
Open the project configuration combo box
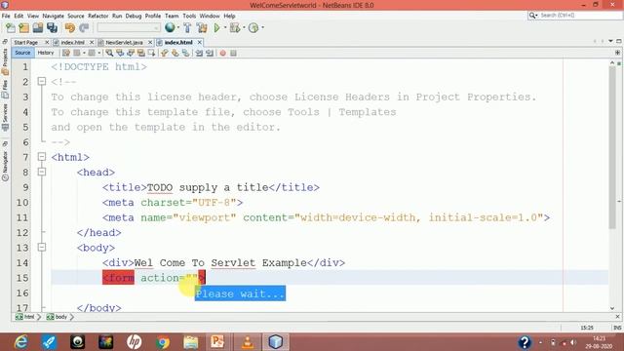tap(129, 28)
